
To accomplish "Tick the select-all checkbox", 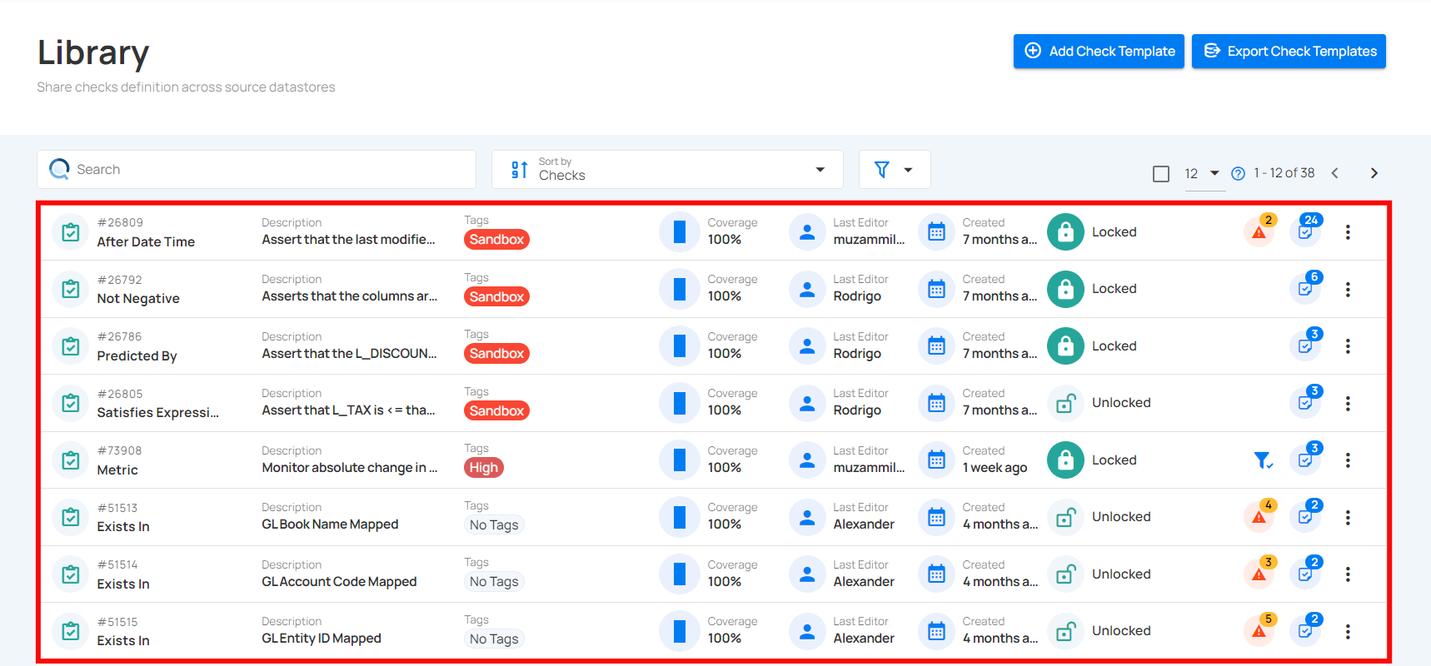I will pos(1161,173).
